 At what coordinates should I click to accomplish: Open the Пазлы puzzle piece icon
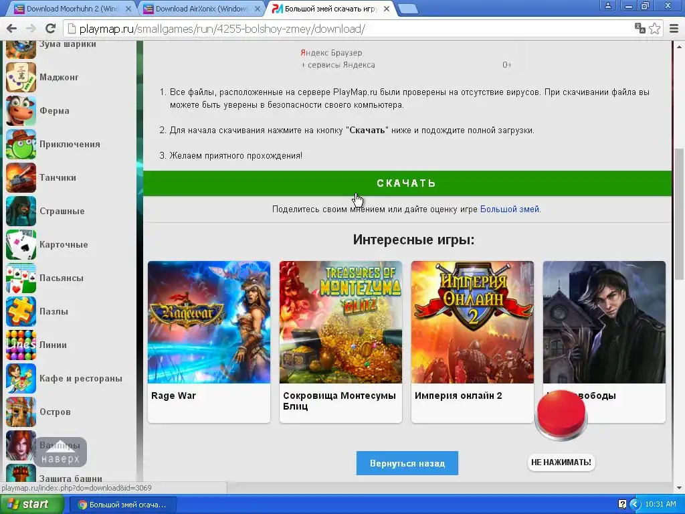click(x=21, y=312)
